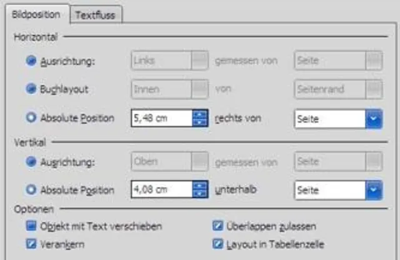Increase the 5,48 cm value with up arrow

coord(200,114)
